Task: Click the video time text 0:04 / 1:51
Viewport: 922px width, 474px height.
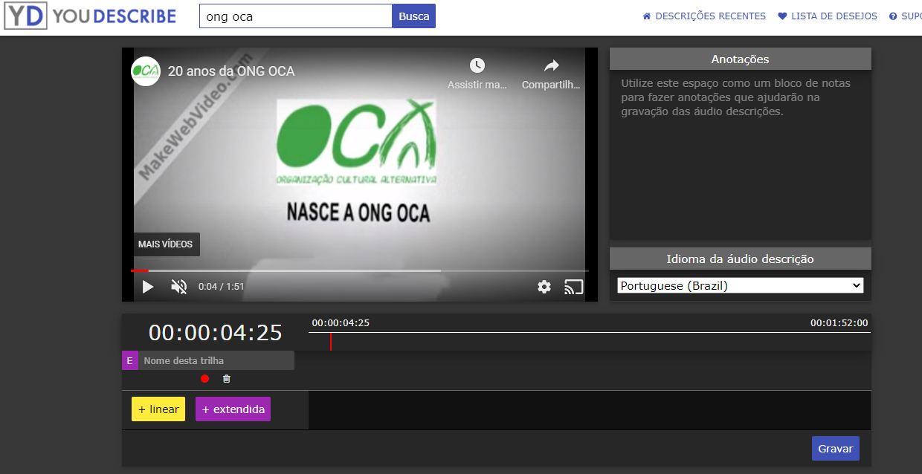Action: 221,287
